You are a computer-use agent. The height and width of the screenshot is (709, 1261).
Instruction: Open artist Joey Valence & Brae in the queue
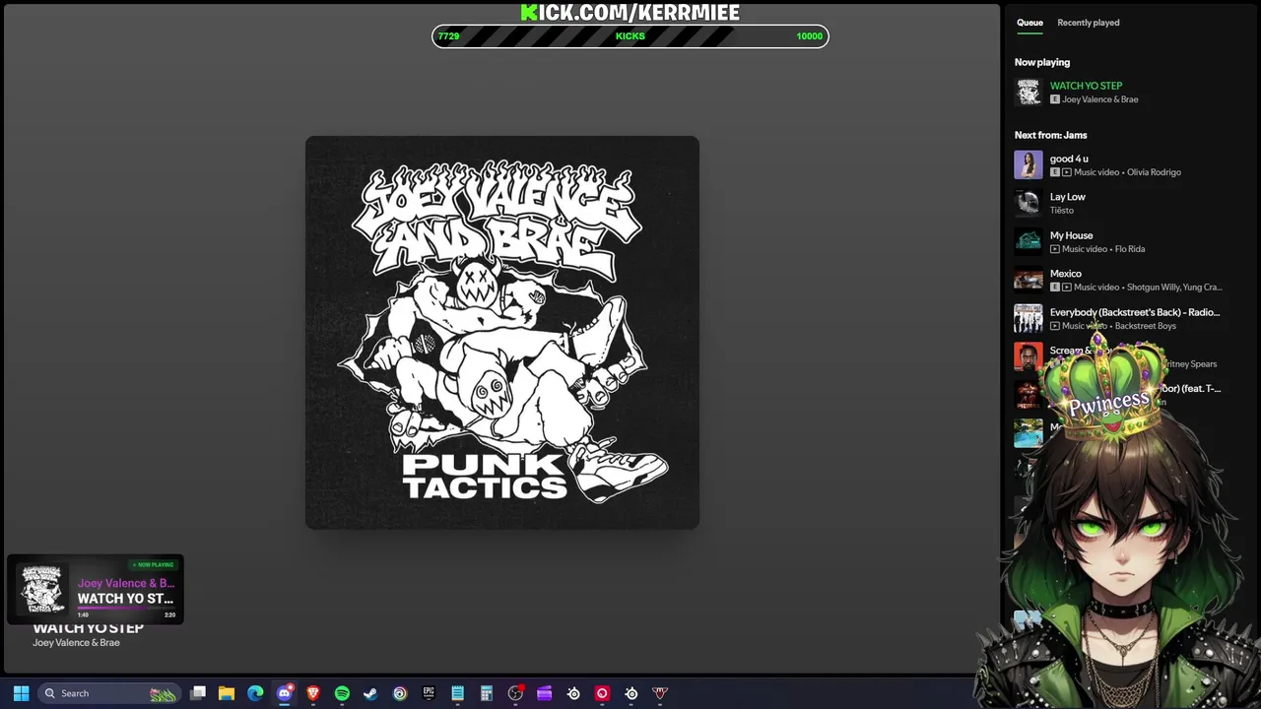tap(1099, 99)
